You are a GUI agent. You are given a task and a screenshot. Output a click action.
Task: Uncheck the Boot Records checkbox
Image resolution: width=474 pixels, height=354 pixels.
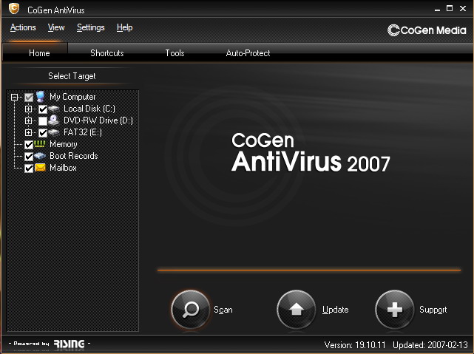pyautogui.click(x=29, y=156)
